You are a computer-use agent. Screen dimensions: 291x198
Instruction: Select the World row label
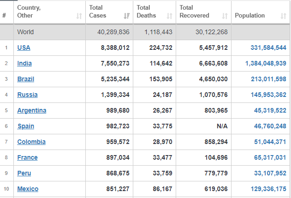click(25, 32)
